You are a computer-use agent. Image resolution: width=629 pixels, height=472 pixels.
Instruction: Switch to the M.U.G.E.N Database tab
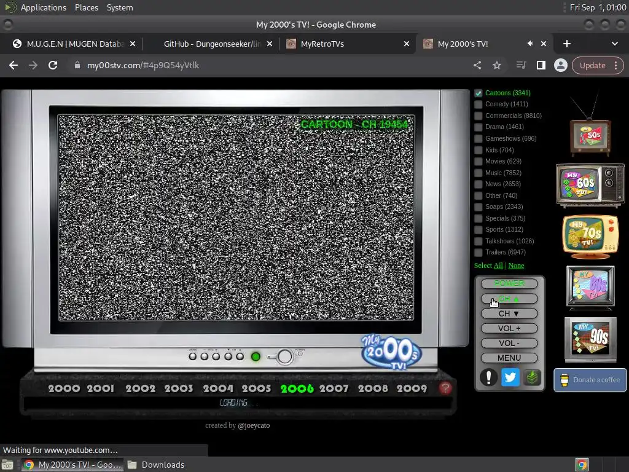(74, 44)
